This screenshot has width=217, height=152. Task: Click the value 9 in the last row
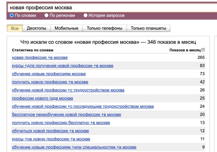203,147
